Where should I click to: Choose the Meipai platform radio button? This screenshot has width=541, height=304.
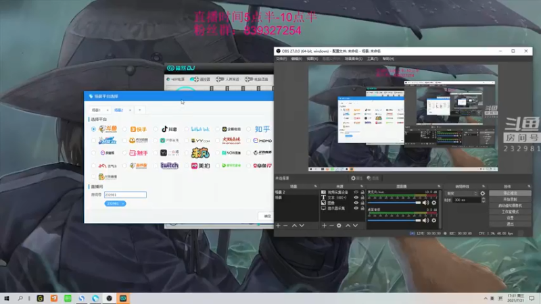187,166
